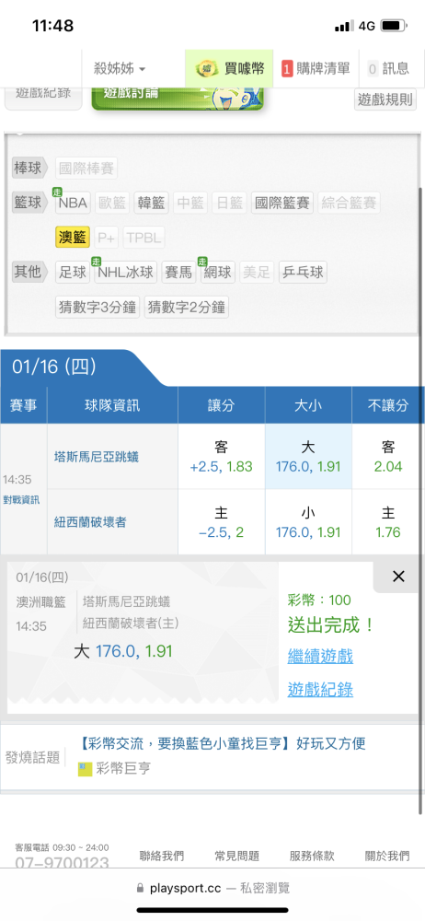Expand the 殺姊姊 account dropdown
Screen dimensions: 425x921
click(x=120, y=69)
